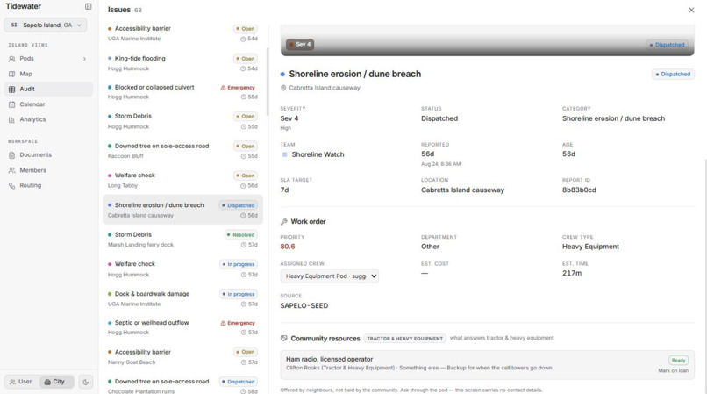
Task: Open the Map view icon
Action: [x=11, y=74]
